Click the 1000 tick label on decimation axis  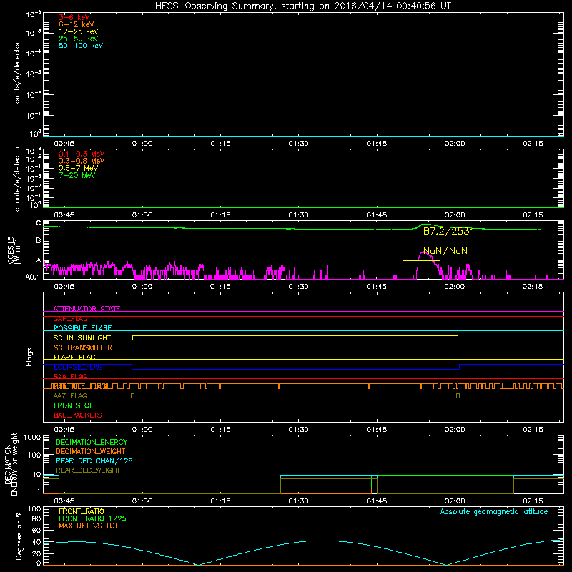[x=32, y=438]
